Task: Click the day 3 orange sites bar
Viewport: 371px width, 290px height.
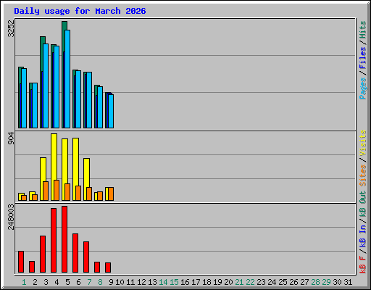Action: pos(46,191)
